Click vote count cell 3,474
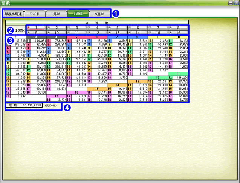The height and width of the screenshot is (183, 240). [59, 100]
